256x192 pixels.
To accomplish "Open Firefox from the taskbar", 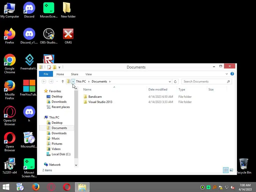I will pos(35,187).
